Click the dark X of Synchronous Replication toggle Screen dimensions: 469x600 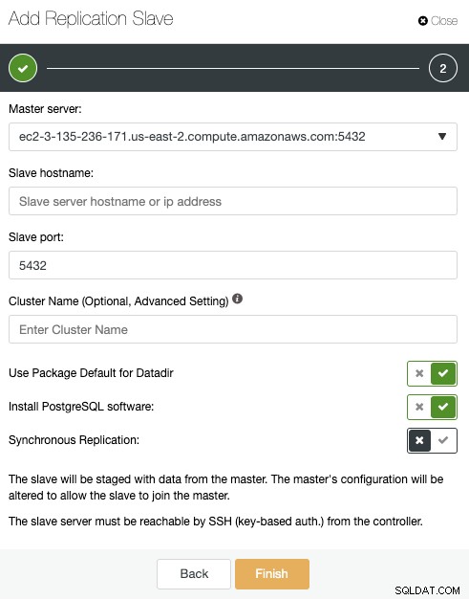tap(419, 440)
